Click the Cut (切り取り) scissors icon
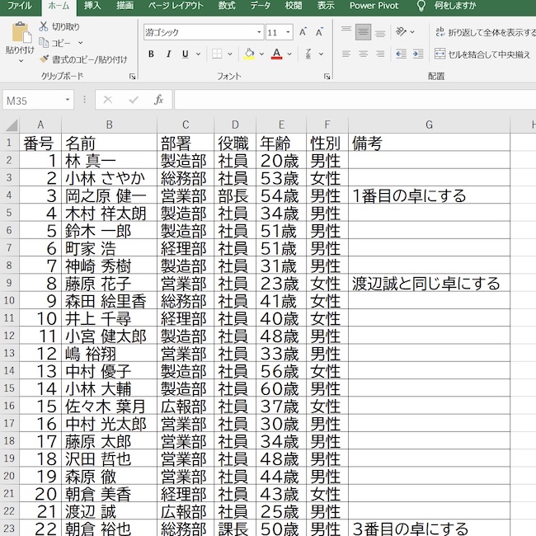 pyautogui.click(x=44, y=26)
